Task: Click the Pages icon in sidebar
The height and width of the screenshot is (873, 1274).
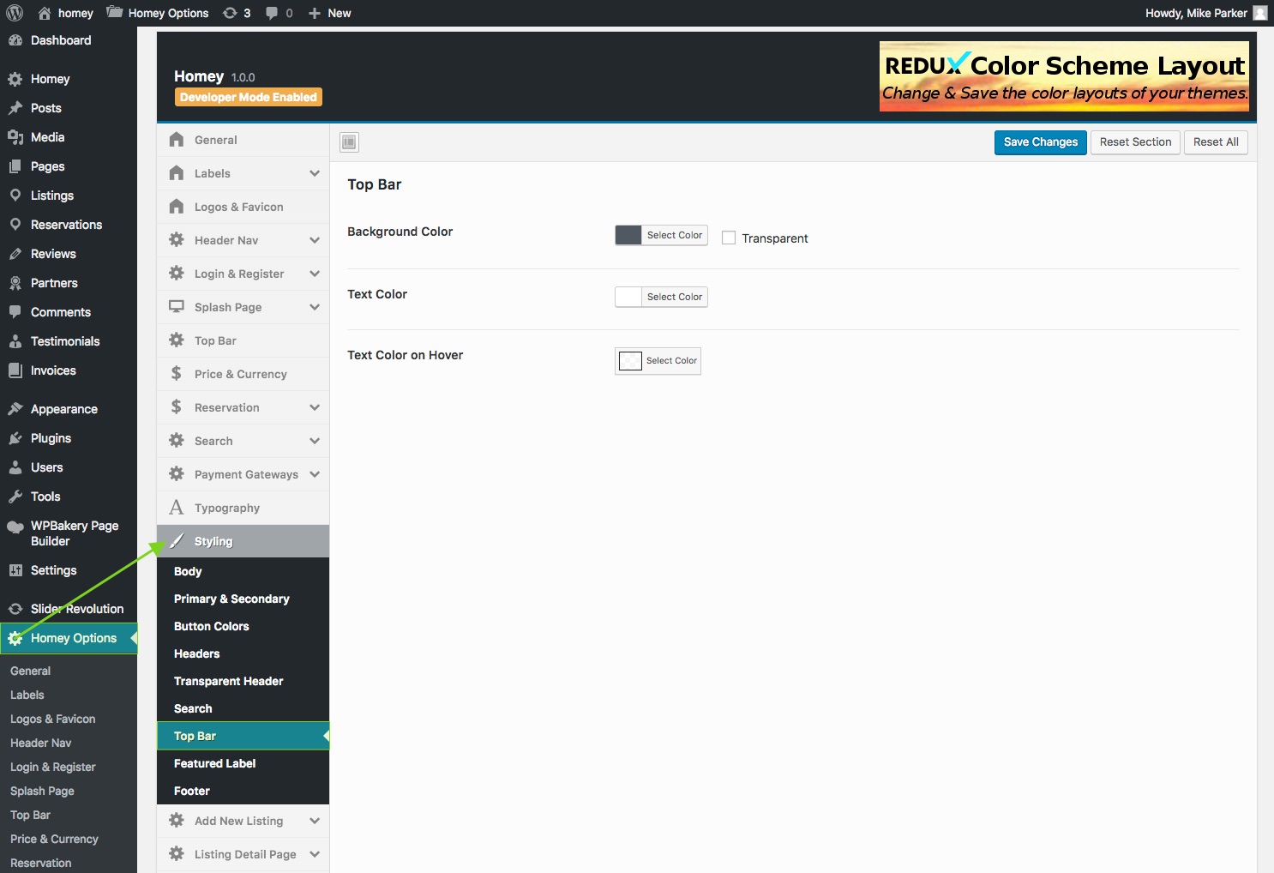Action: pyautogui.click(x=15, y=166)
